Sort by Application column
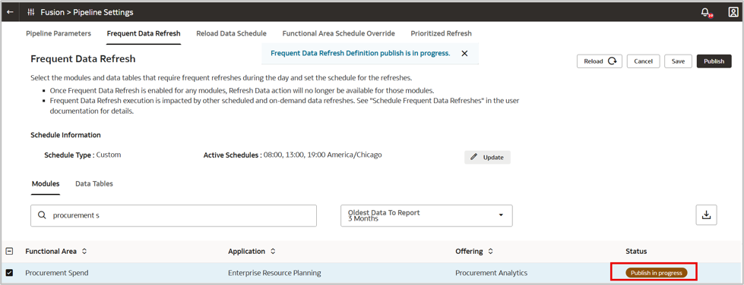744x285 pixels. tap(273, 252)
